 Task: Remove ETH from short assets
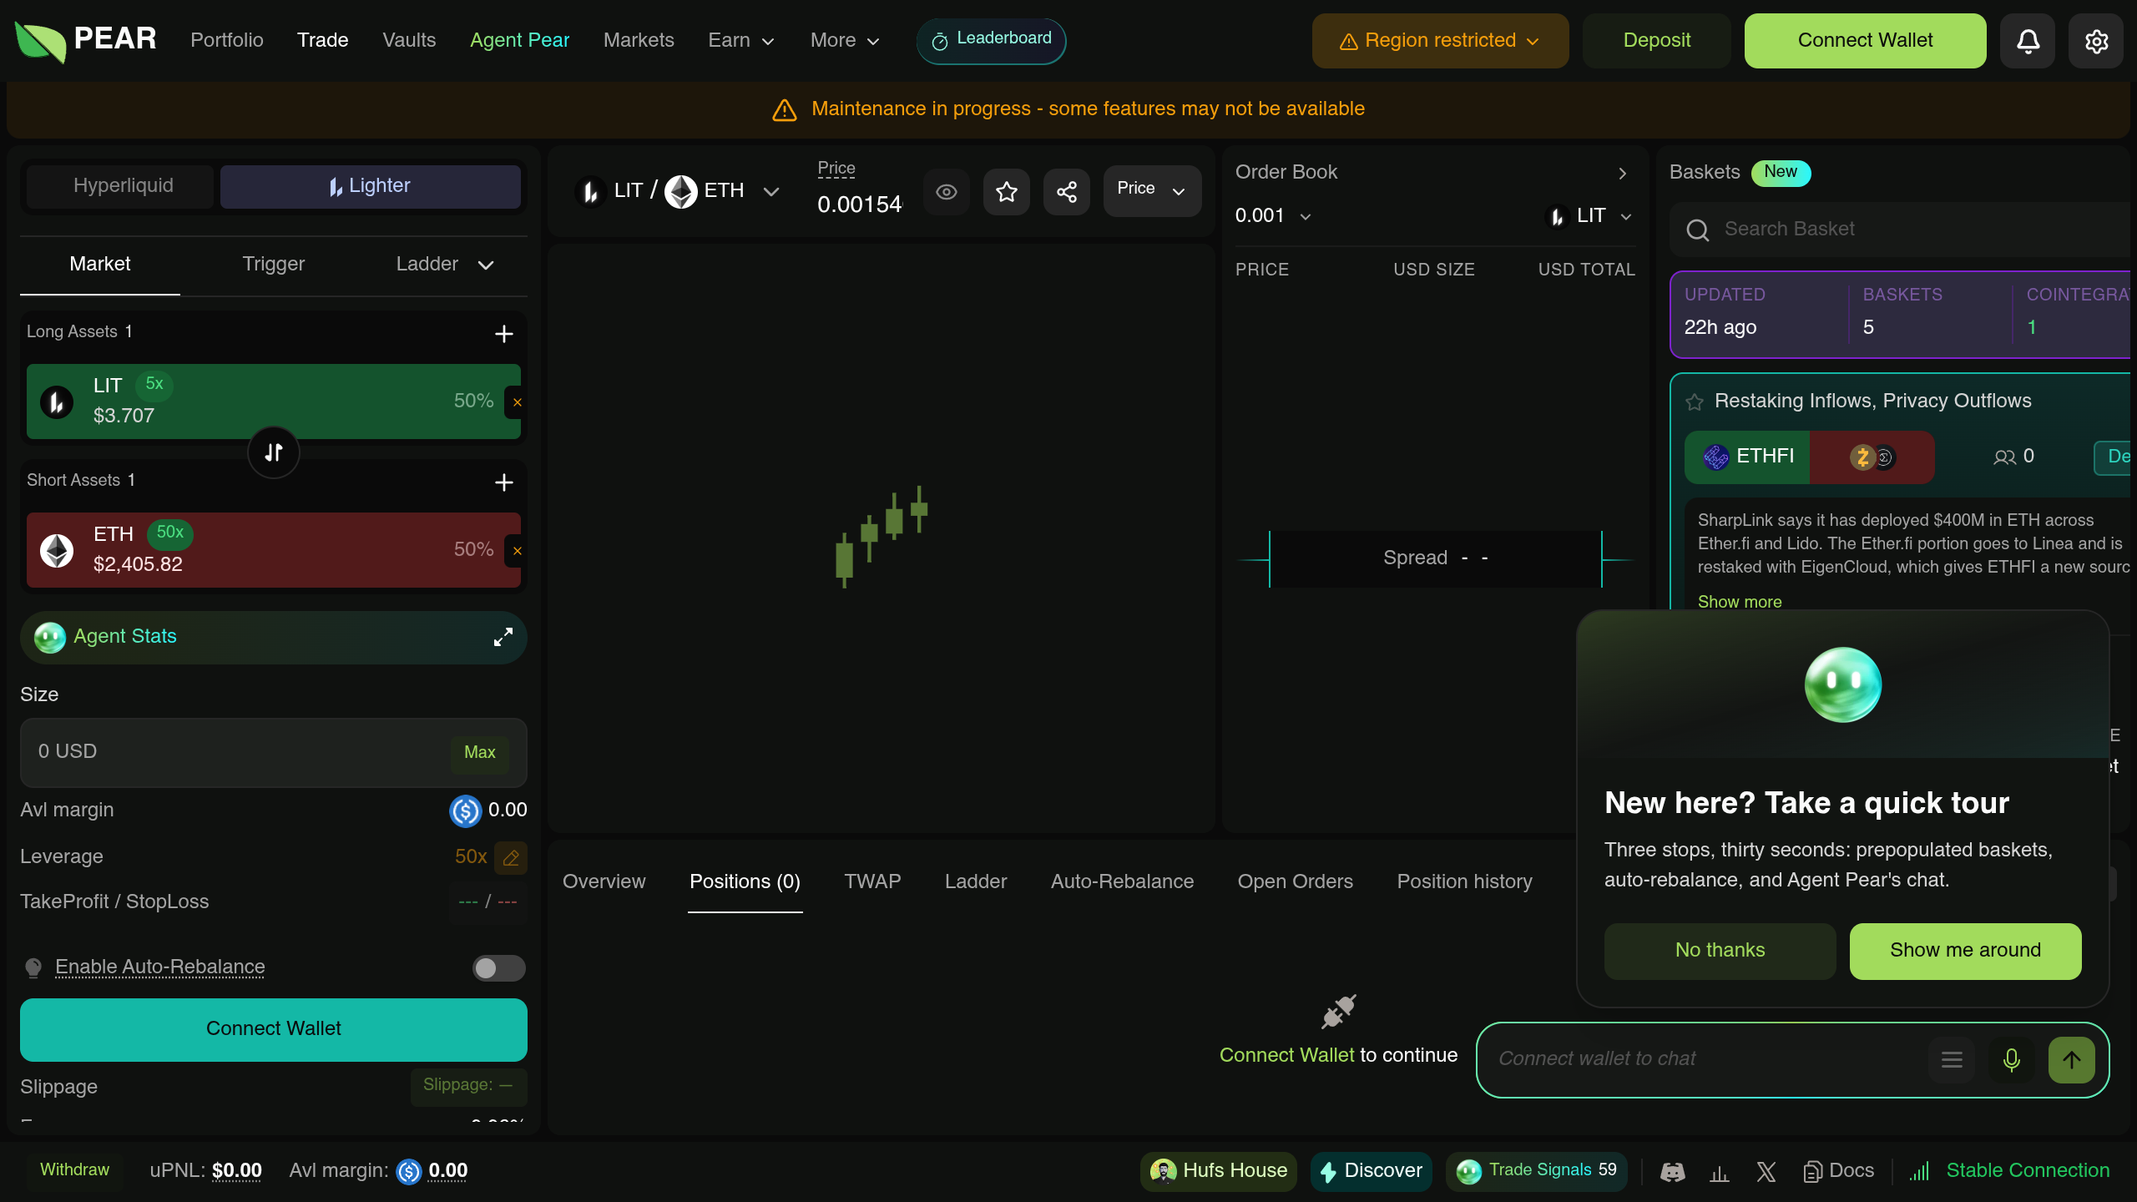point(517,551)
